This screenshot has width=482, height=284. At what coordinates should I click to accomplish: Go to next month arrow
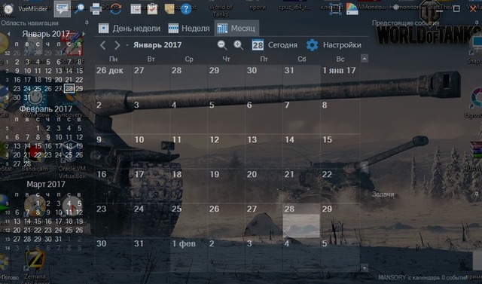pos(117,45)
